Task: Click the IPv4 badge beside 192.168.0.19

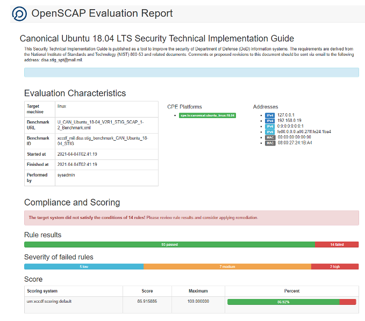Action: [x=270, y=121]
